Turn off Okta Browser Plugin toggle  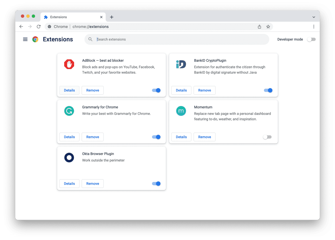pos(156,184)
